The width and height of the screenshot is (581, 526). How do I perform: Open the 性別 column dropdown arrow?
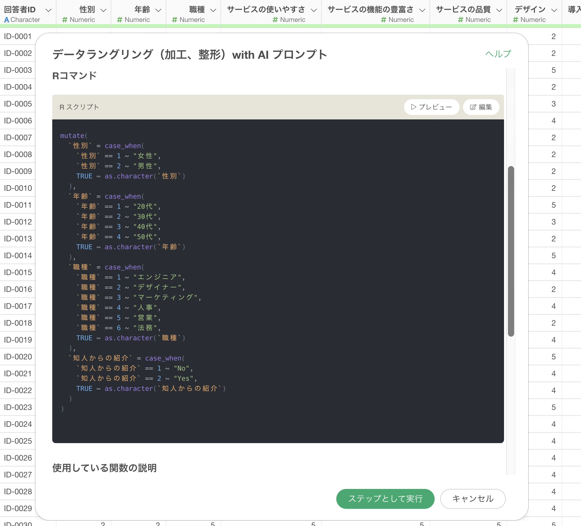pos(103,10)
